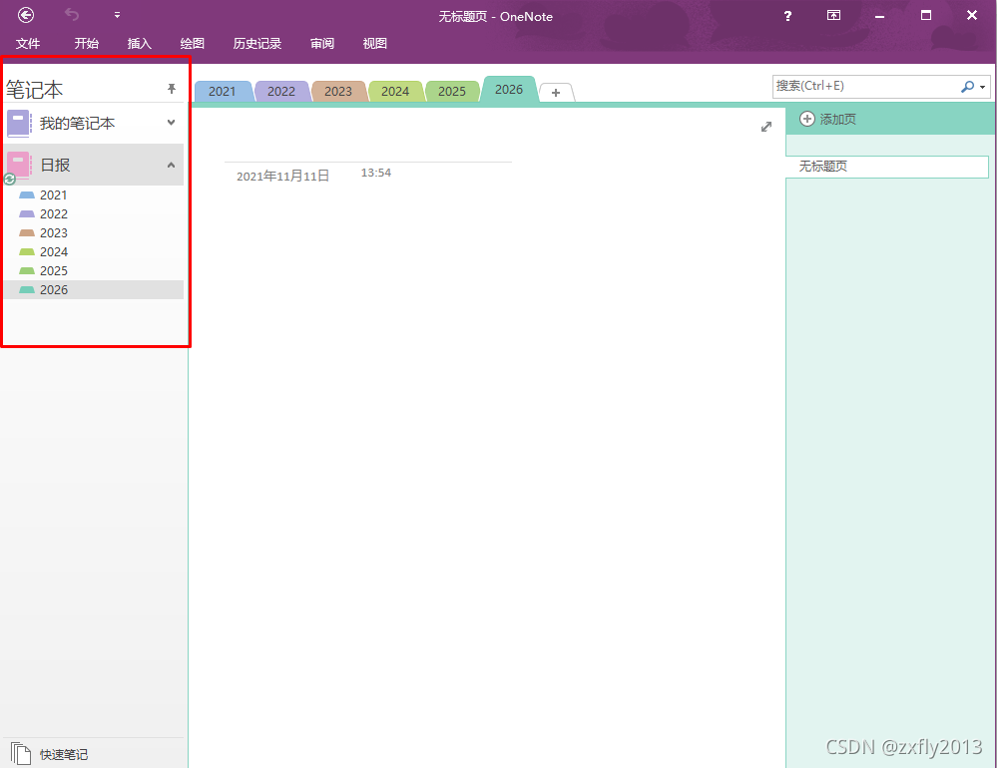Image resolution: width=997 pixels, height=768 pixels.
Task: Click the undo arrow in quick access toolbar
Action: pos(72,15)
